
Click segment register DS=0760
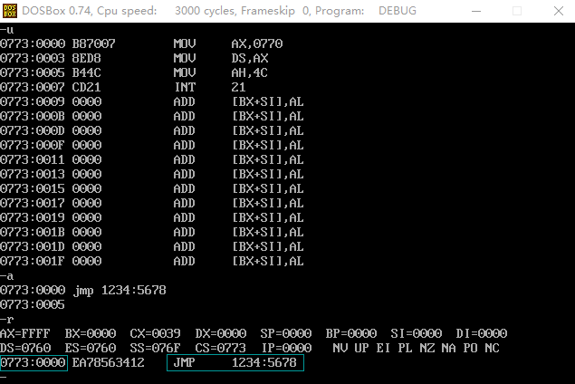click(x=25, y=348)
